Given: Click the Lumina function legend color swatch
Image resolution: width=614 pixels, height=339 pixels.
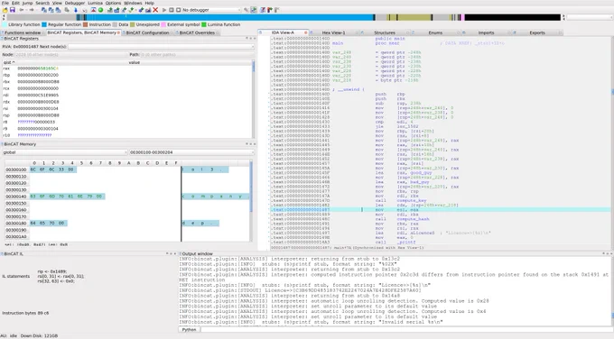Looking at the screenshot, I should [x=204, y=24].
